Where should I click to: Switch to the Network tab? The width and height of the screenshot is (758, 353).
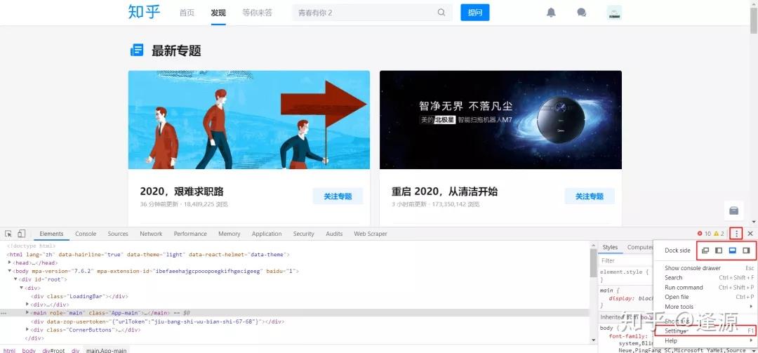click(x=151, y=234)
